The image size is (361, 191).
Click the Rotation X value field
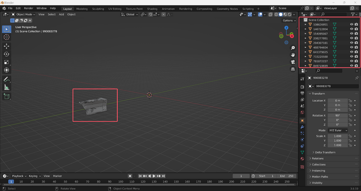coord(338,115)
